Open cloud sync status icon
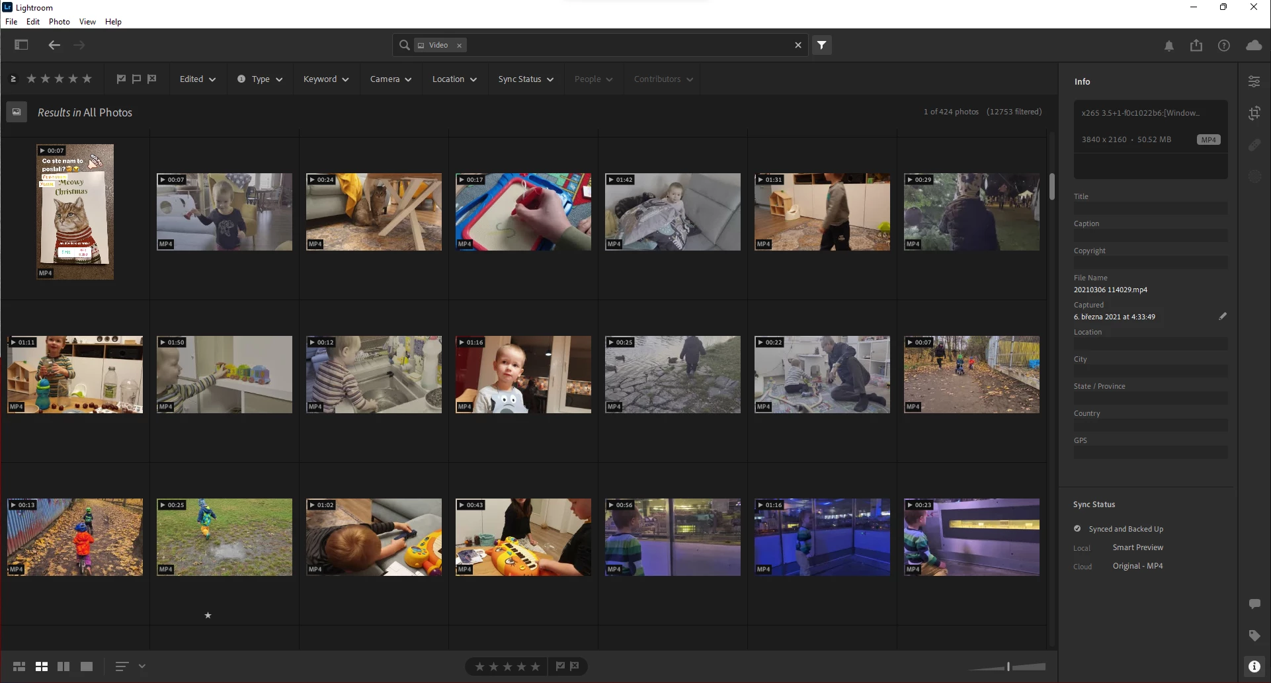The width and height of the screenshot is (1271, 683). [x=1253, y=45]
